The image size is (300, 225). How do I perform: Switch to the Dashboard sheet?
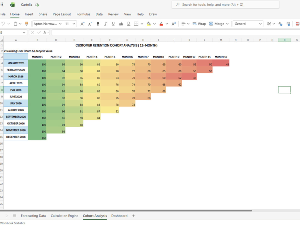119,216
